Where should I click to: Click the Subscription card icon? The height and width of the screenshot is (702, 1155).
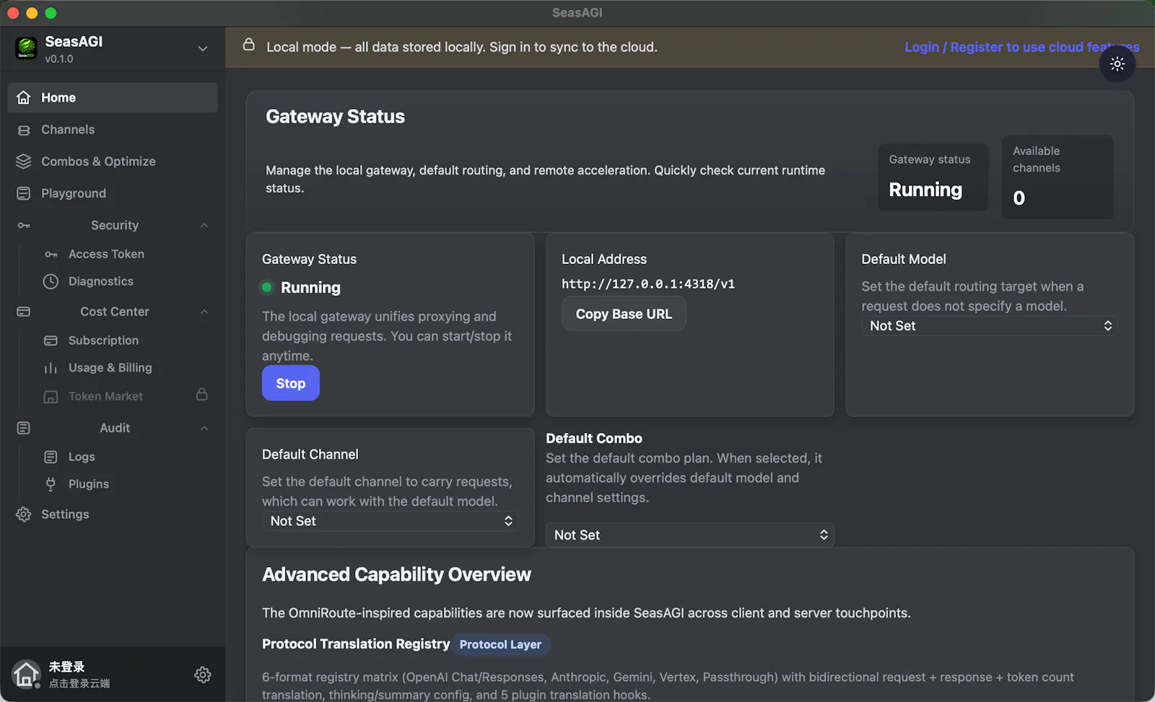(51, 341)
